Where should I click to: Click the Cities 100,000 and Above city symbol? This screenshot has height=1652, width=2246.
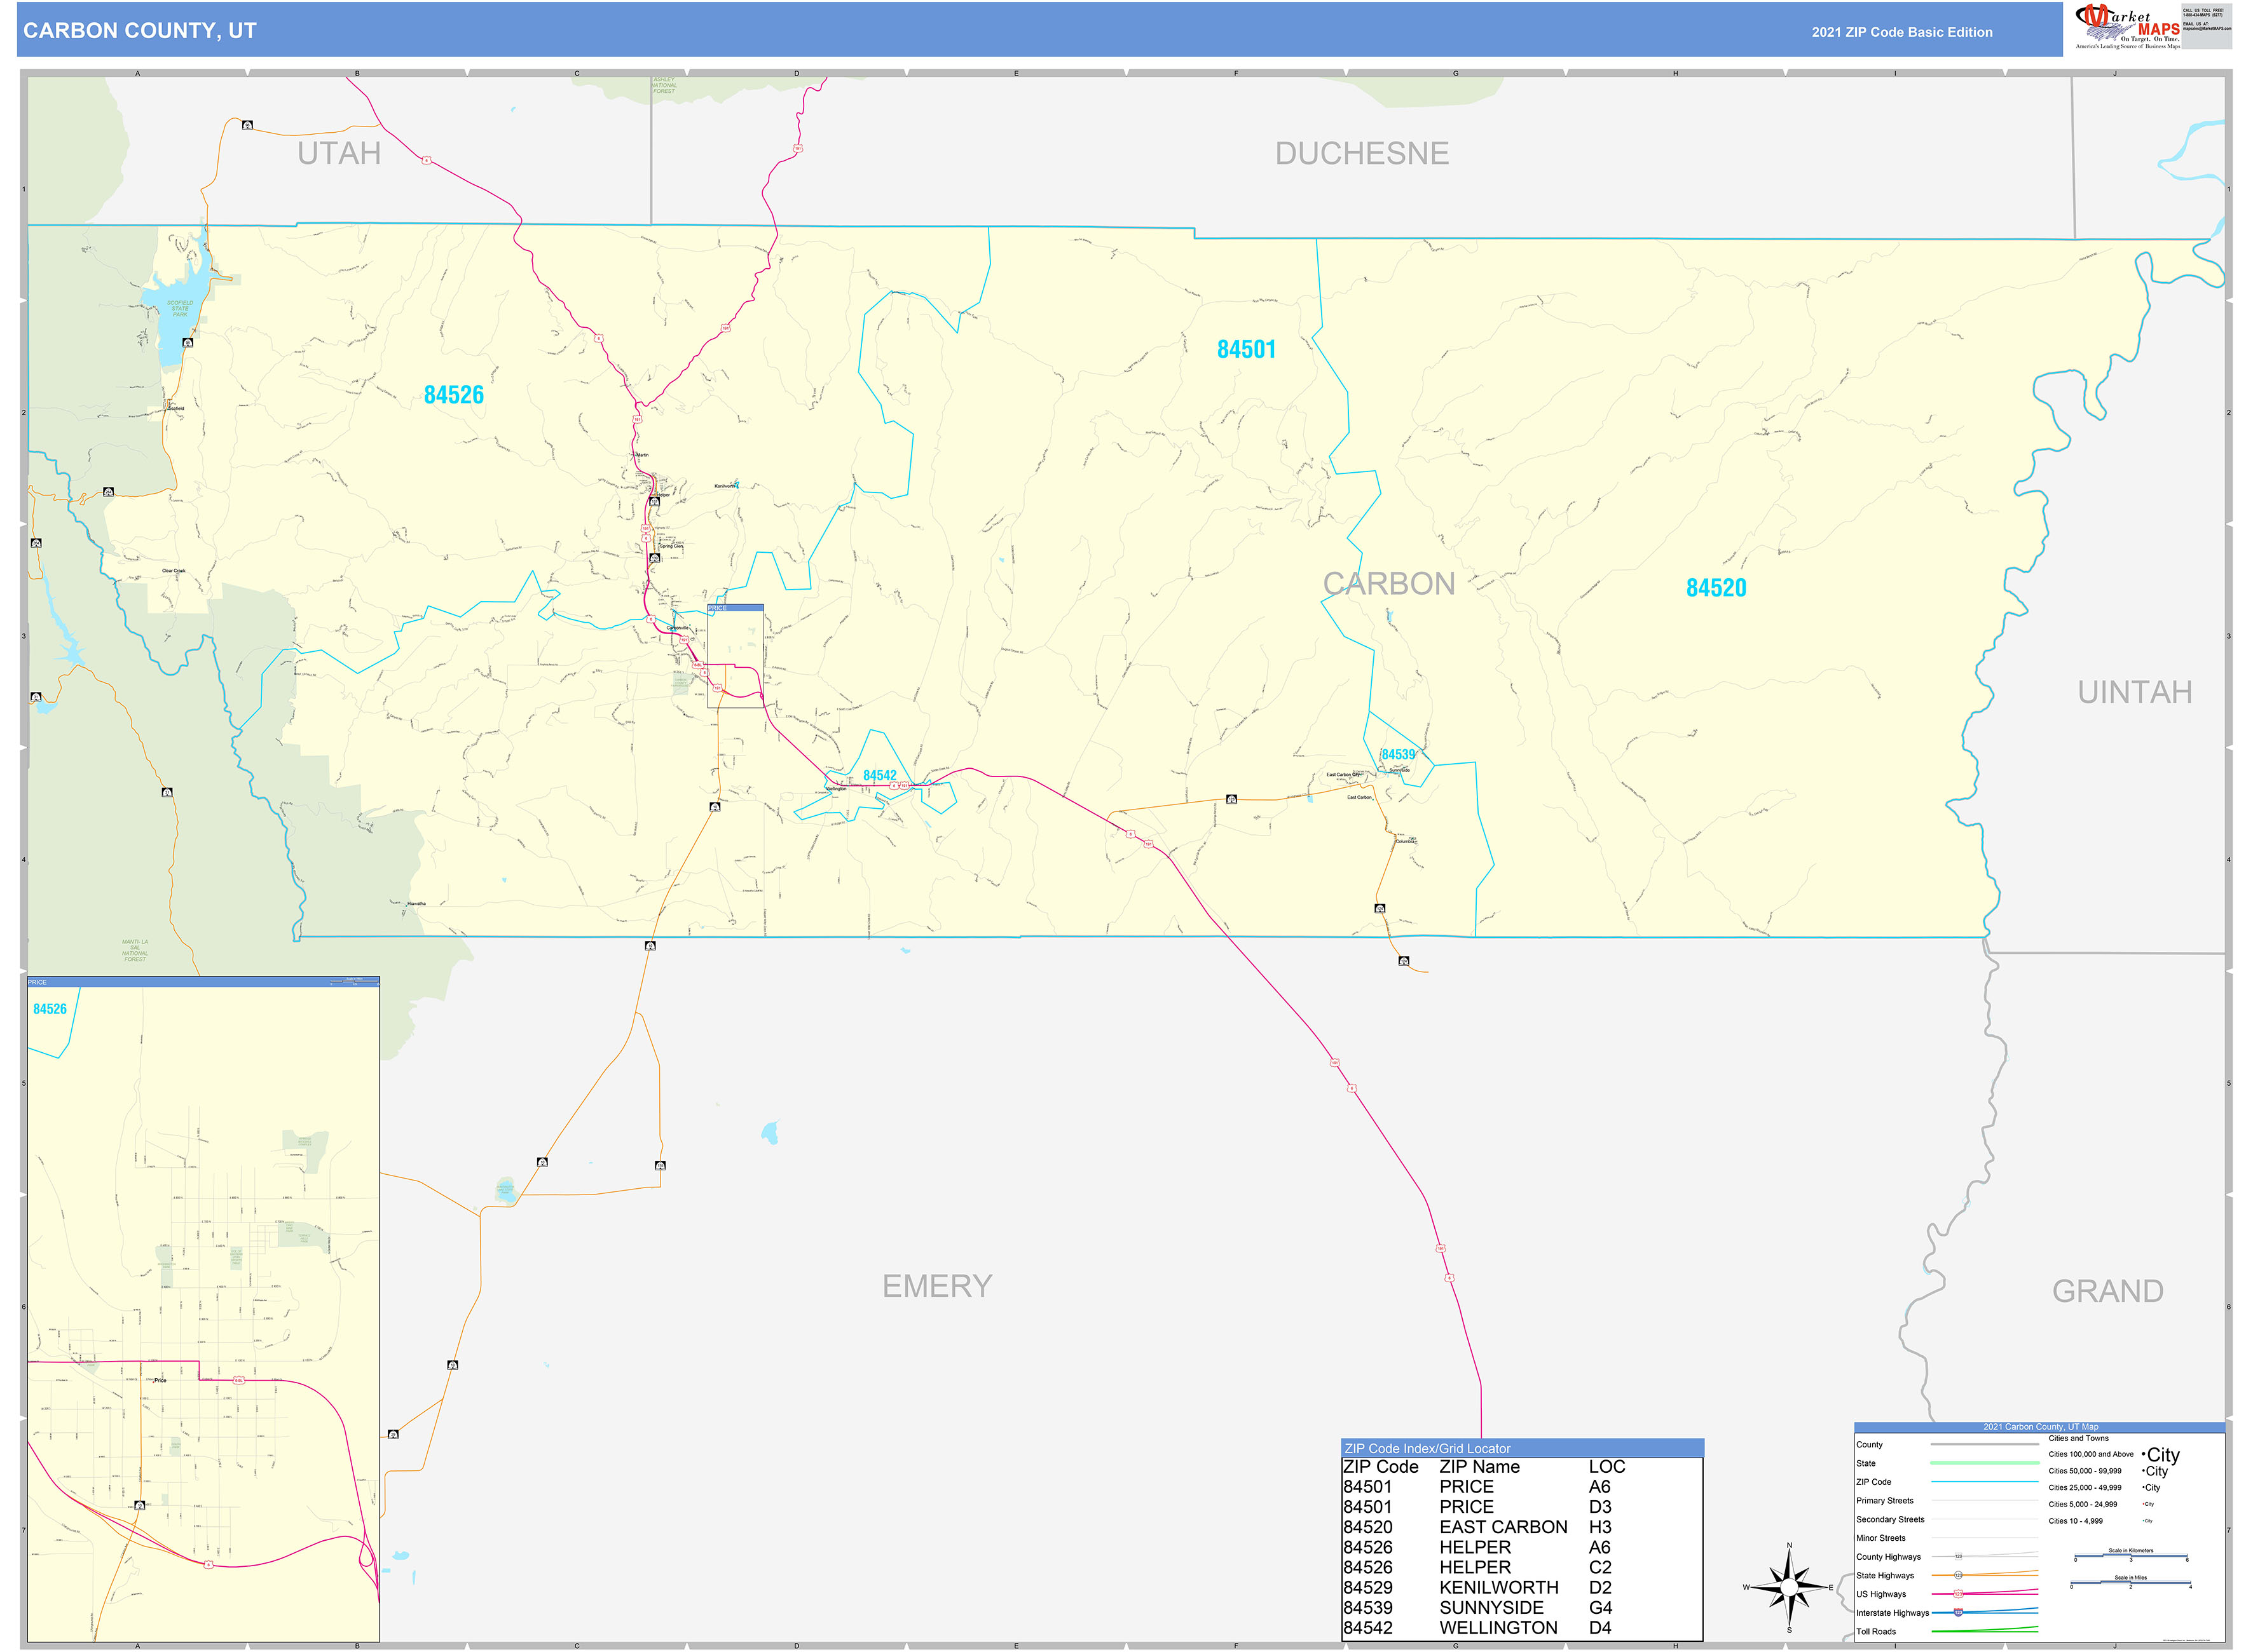[2162, 1456]
